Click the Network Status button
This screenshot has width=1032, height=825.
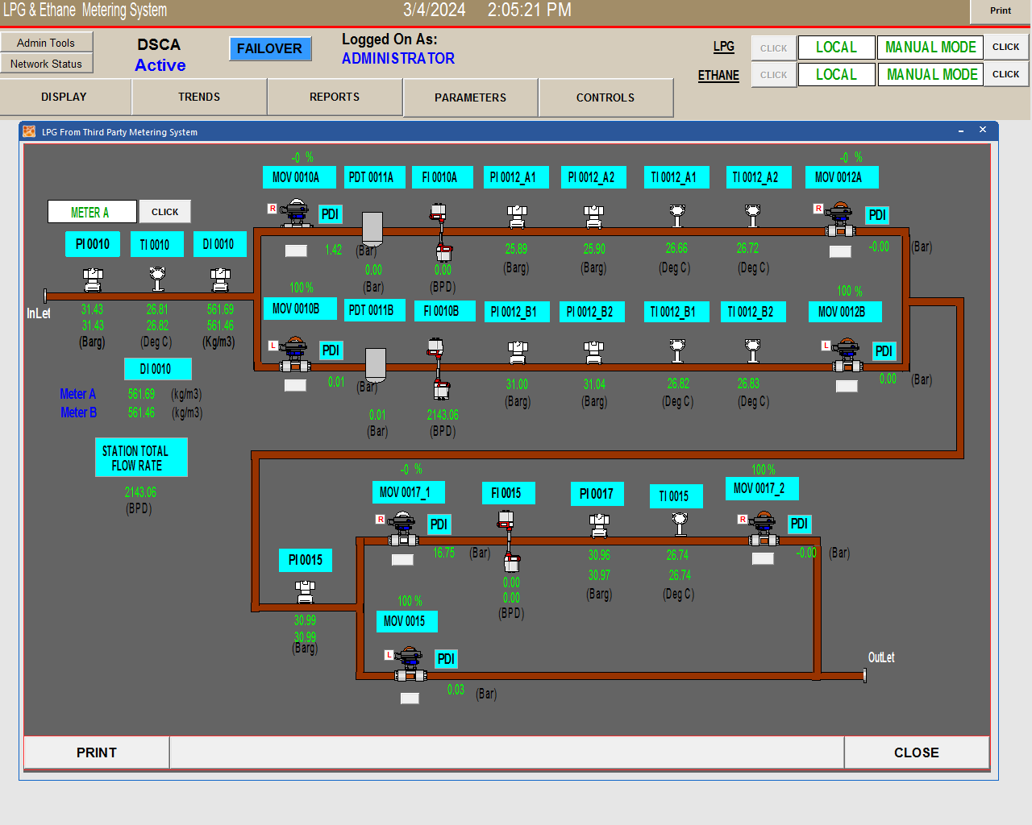click(46, 64)
